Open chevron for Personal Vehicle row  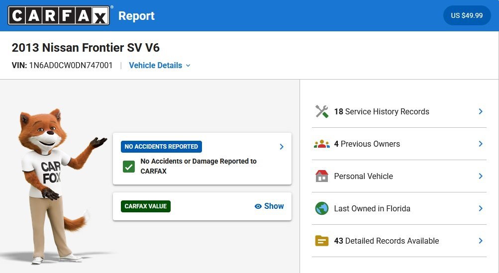(481, 176)
